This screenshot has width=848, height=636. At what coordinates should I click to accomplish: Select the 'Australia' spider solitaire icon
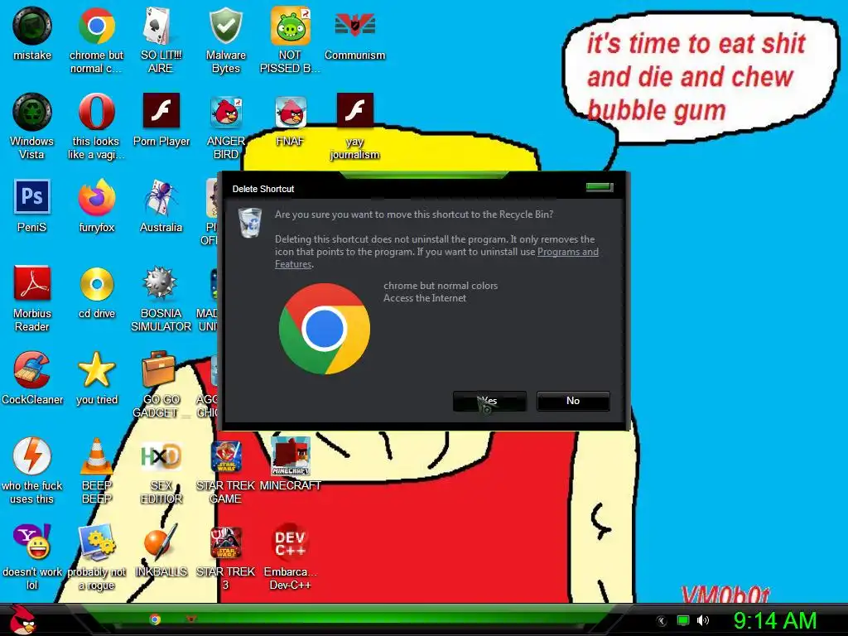tap(161, 206)
